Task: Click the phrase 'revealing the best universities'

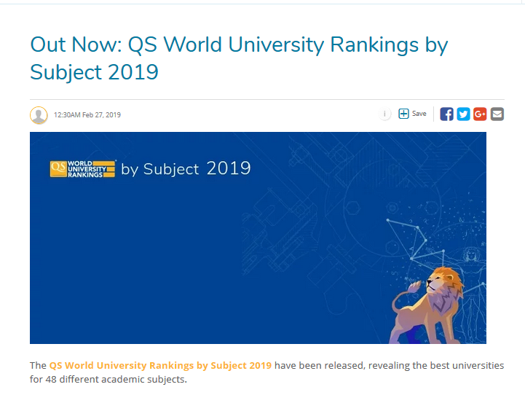Action: click(436, 365)
